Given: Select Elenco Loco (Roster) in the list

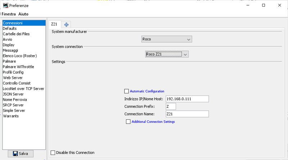Looking at the screenshot, I should [20, 56].
